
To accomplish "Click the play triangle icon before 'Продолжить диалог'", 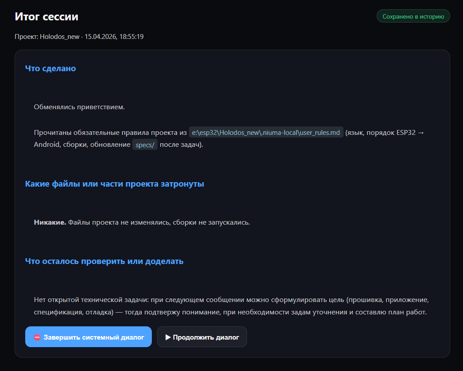I will (168, 337).
